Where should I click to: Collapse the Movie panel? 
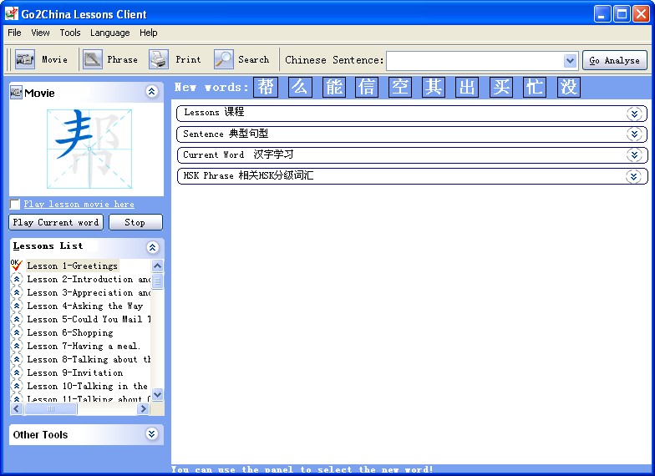point(152,92)
